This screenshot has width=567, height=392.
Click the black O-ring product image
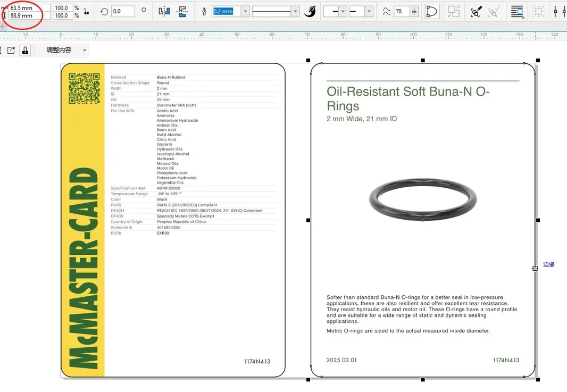tap(423, 198)
